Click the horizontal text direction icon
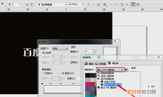Screen dimensions: 163x97 133,4
